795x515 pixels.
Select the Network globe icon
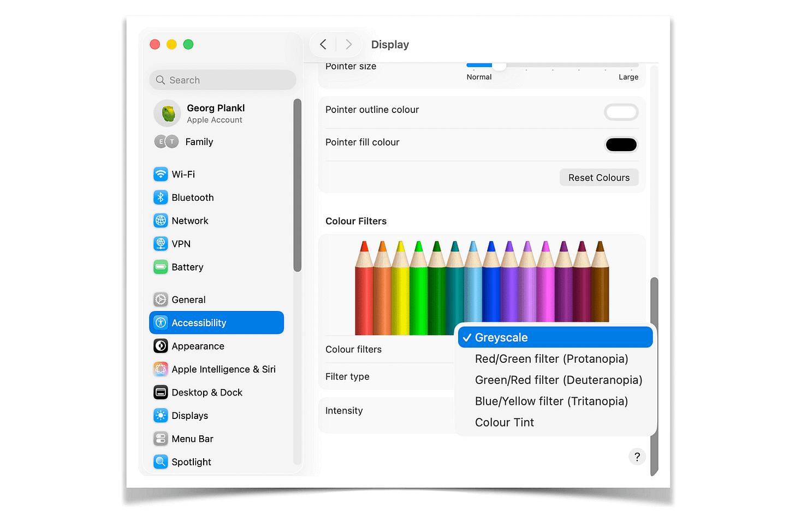click(x=161, y=220)
